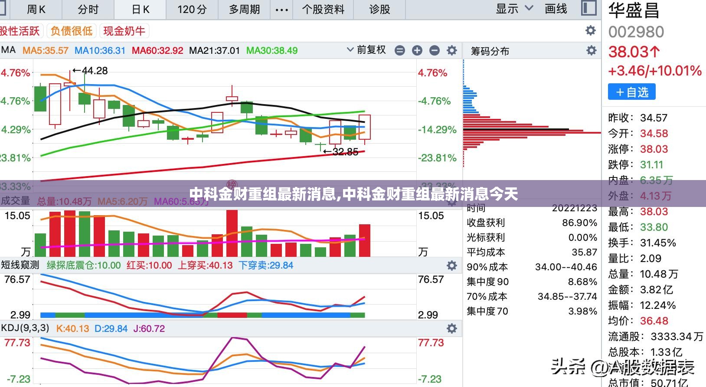The height and width of the screenshot is (387, 706).
Task: Open the 筹码分布 panel settings gear
Action: [x=591, y=51]
